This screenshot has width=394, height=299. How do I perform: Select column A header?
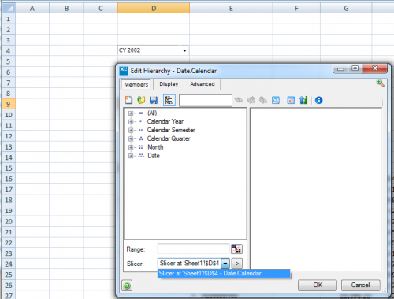coord(32,9)
